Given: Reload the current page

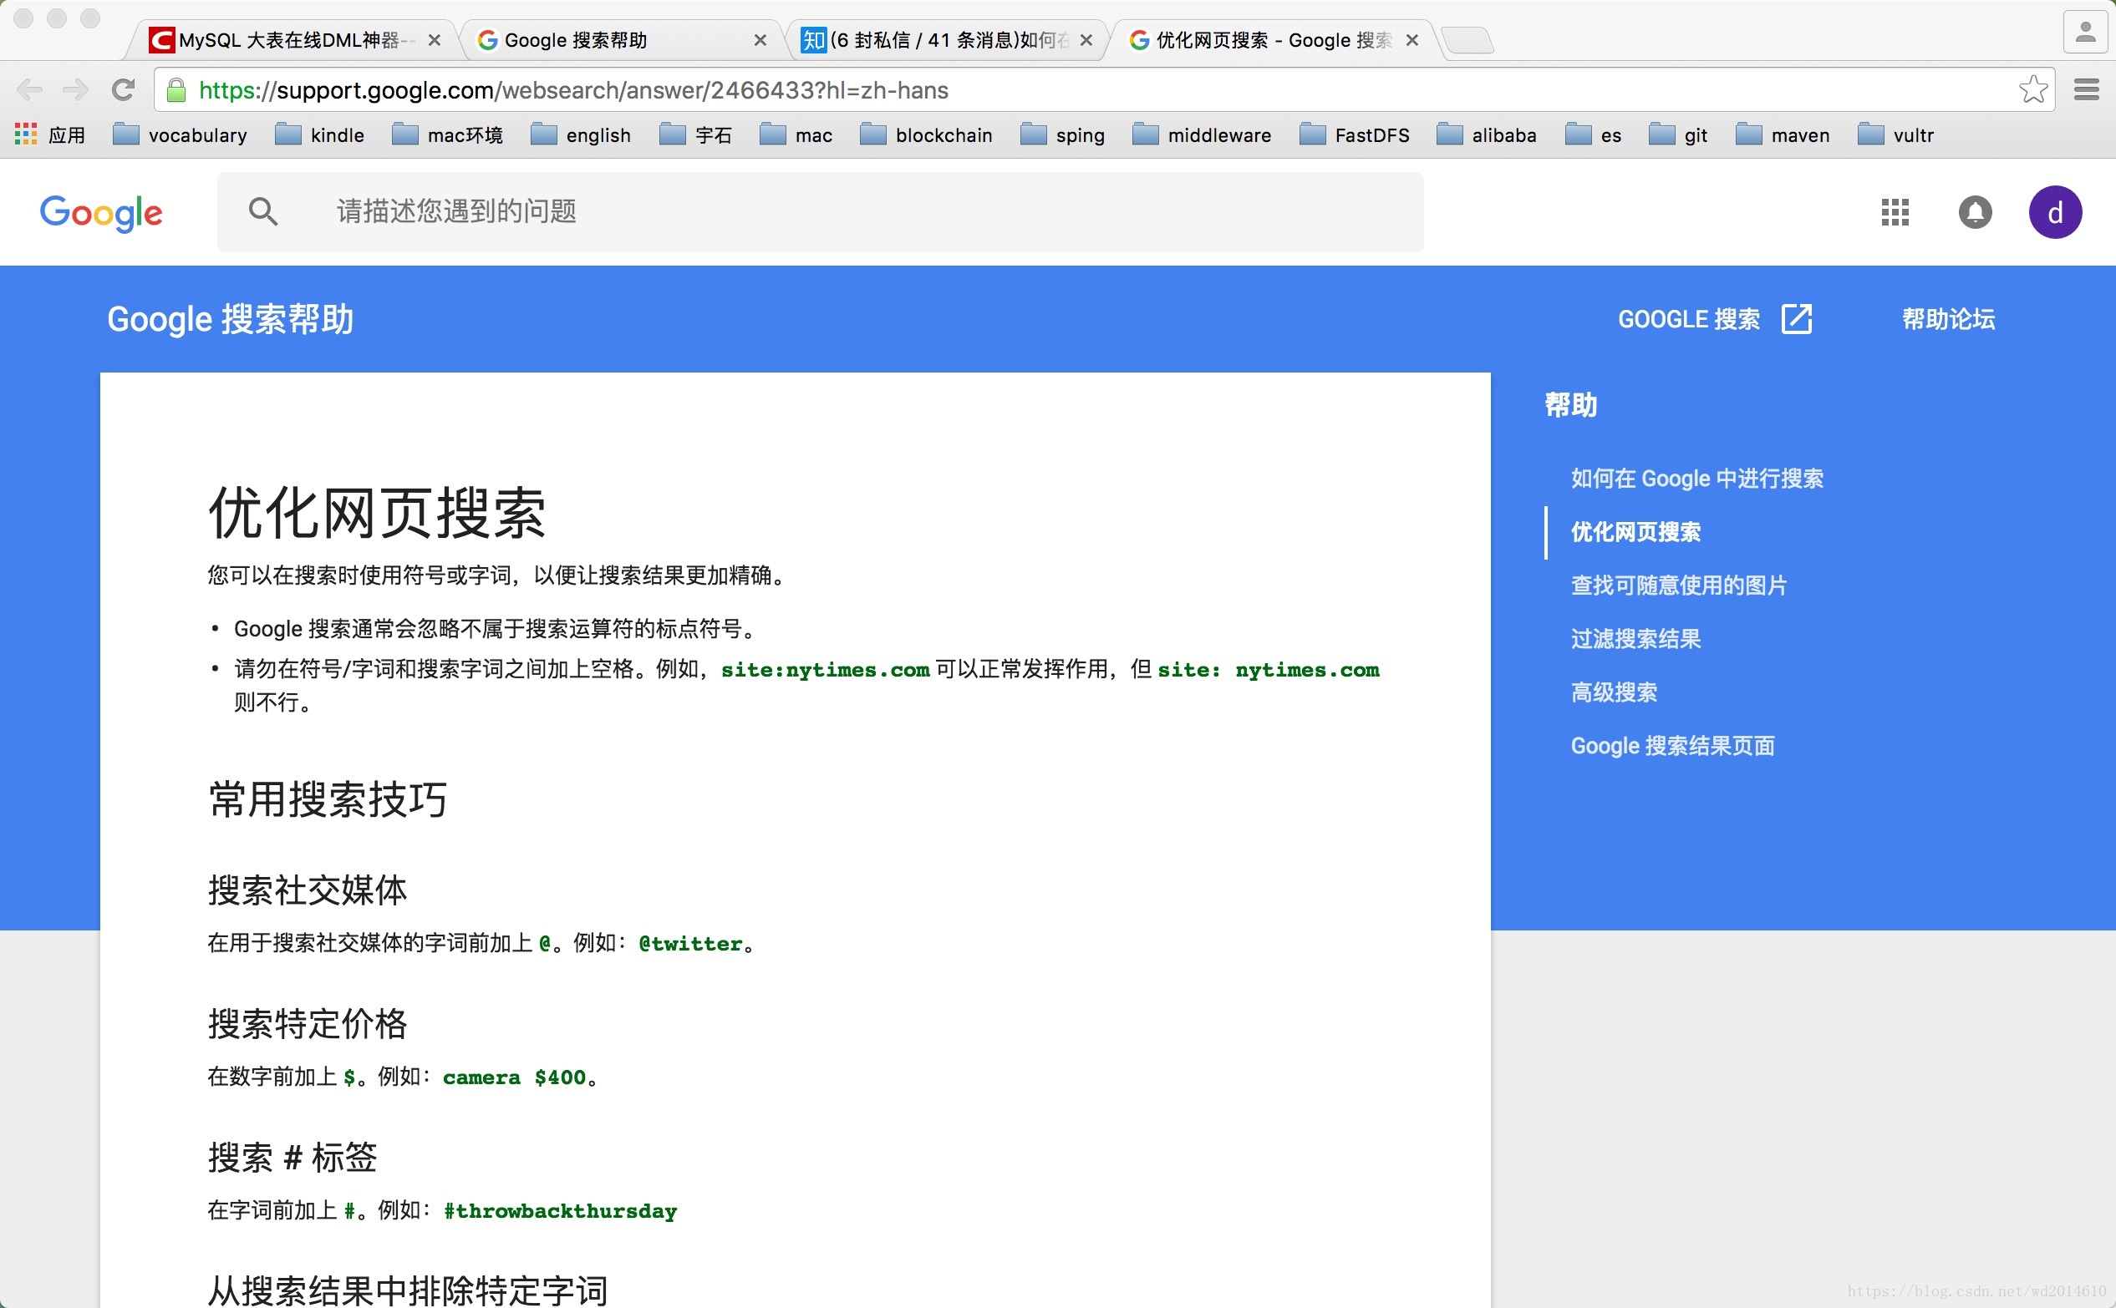Looking at the screenshot, I should pyautogui.click(x=124, y=89).
